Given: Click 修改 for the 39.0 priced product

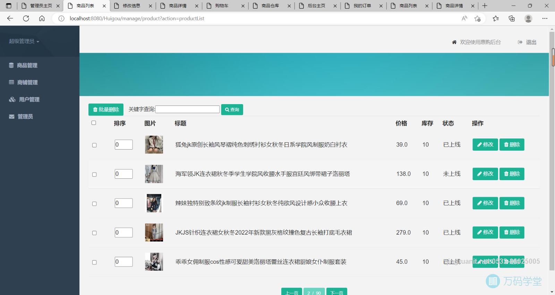Looking at the screenshot, I should tap(485, 145).
